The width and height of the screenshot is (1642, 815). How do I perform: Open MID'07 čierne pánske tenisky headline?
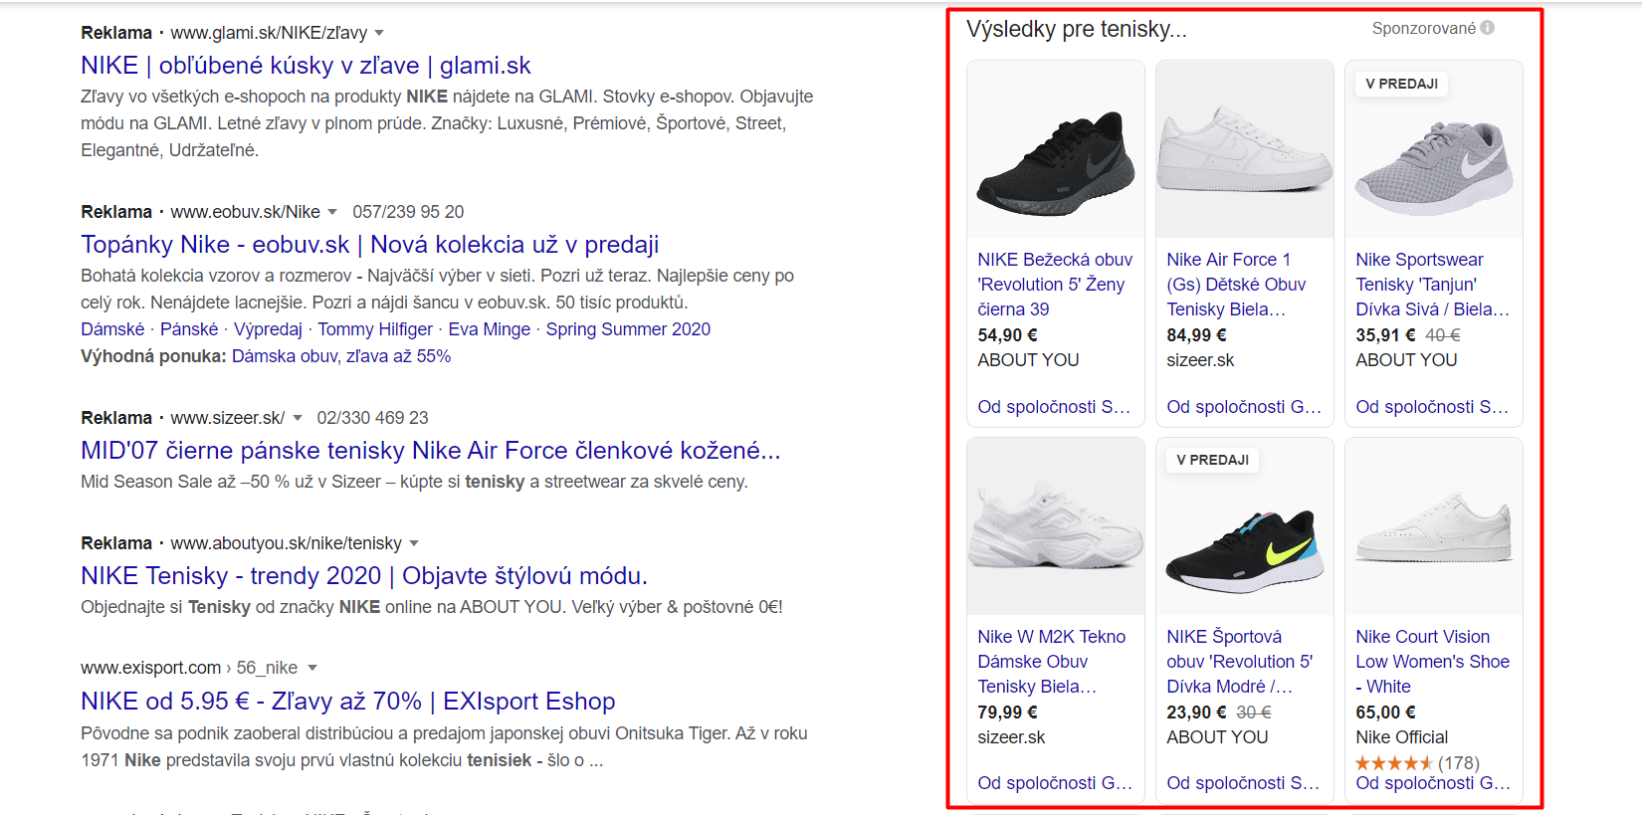click(x=431, y=451)
